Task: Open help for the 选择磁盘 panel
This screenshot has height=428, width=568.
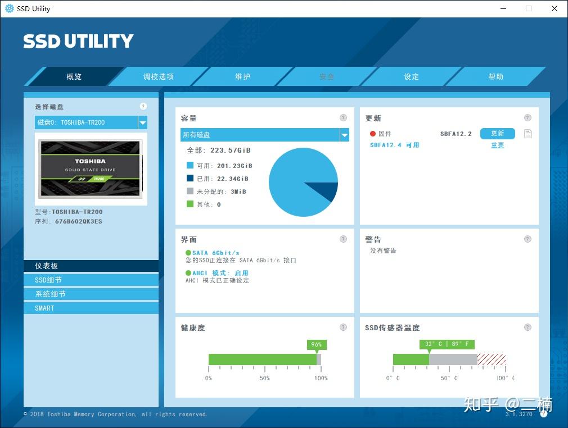Action: click(x=143, y=106)
